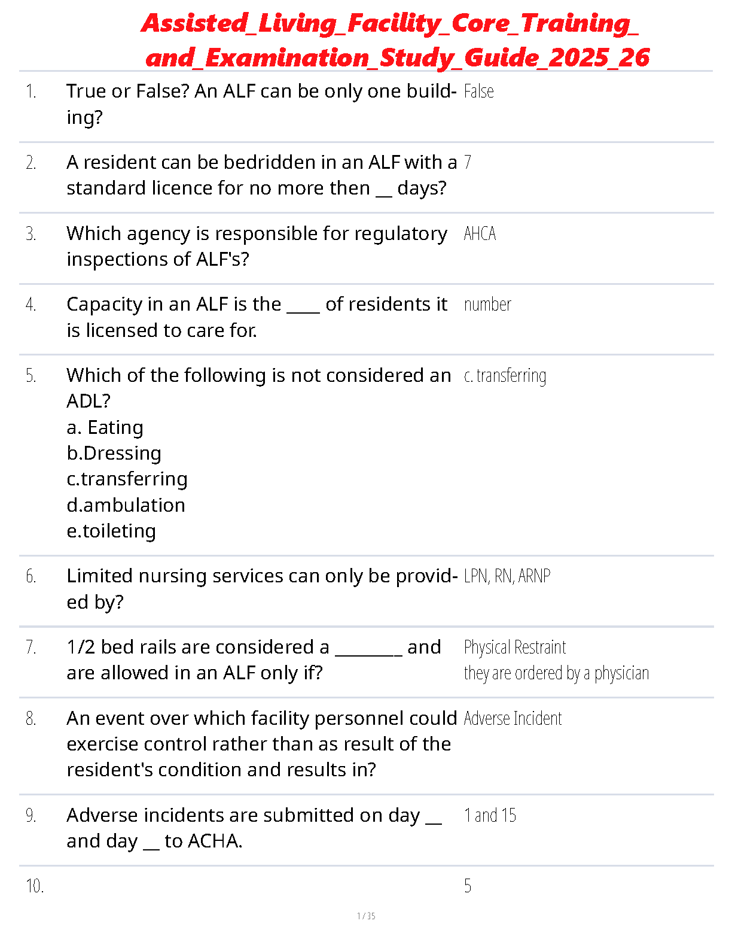The height and width of the screenshot is (948, 732).
Task: Click the "1 / 35" page indicator
Action: click(366, 916)
